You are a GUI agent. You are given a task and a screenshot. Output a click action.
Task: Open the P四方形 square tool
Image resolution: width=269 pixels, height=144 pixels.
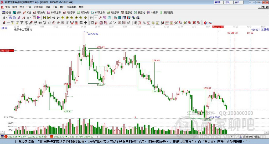point(39,13)
